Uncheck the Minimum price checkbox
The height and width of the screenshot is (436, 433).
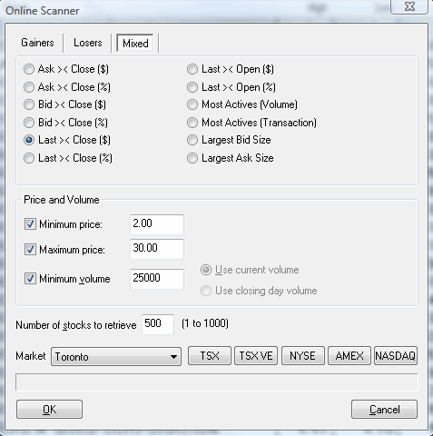[x=30, y=224]
